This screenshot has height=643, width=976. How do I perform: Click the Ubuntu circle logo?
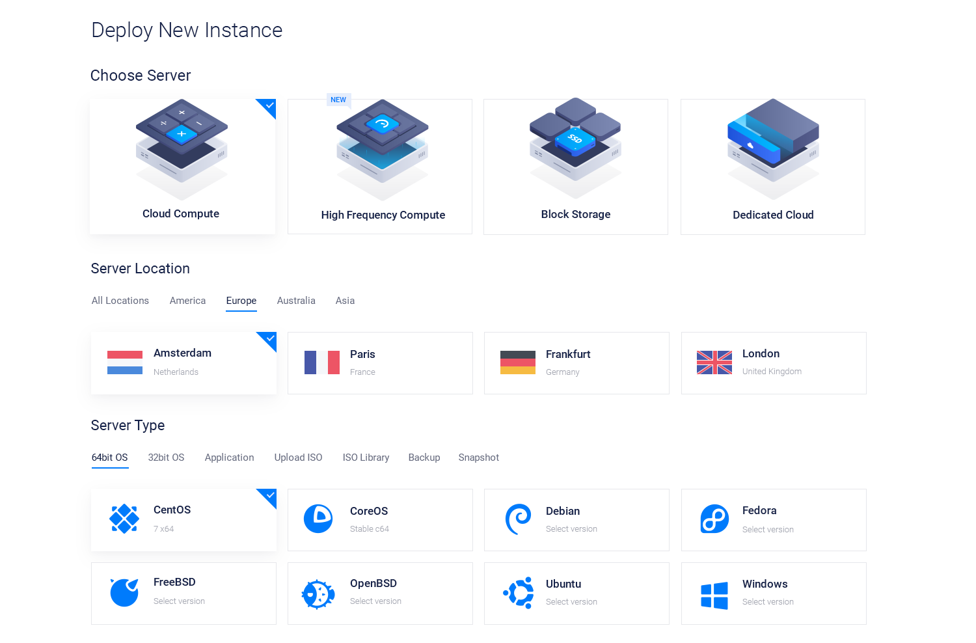(x=518, y=593)
